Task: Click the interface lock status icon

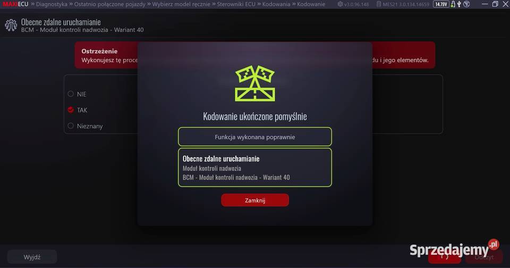Action: tap(453, 4)
